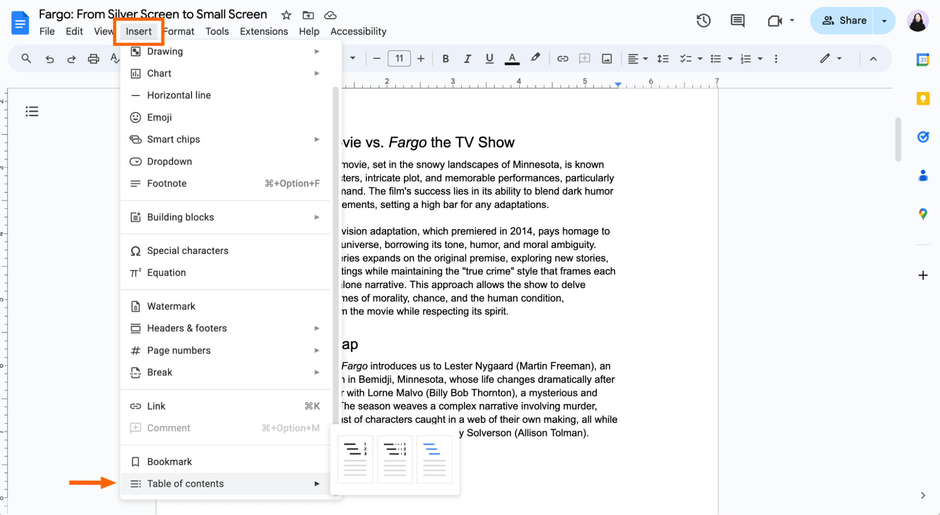940x515 pixels.
Task: Open the Share options dropdown arrow
Action: (x=884, y=21)
